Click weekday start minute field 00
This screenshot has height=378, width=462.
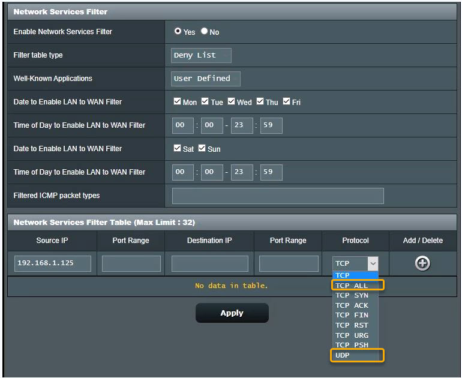tap(212, 125)
